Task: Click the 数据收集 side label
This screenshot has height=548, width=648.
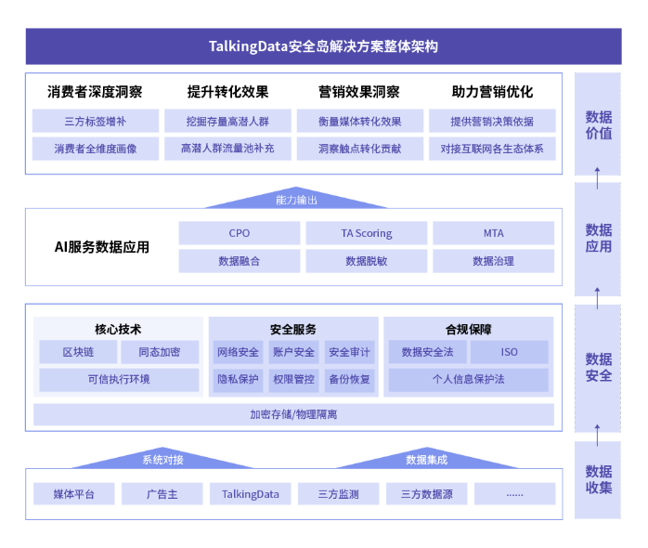Action: (x=598, y=480)
